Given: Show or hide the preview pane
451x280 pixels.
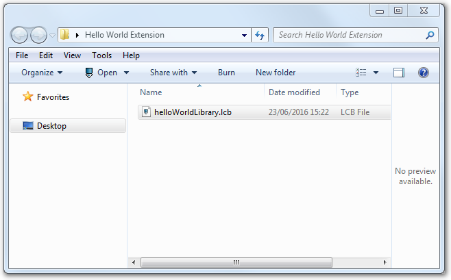Looking at the screenshot, I should [x=399, y=73].
